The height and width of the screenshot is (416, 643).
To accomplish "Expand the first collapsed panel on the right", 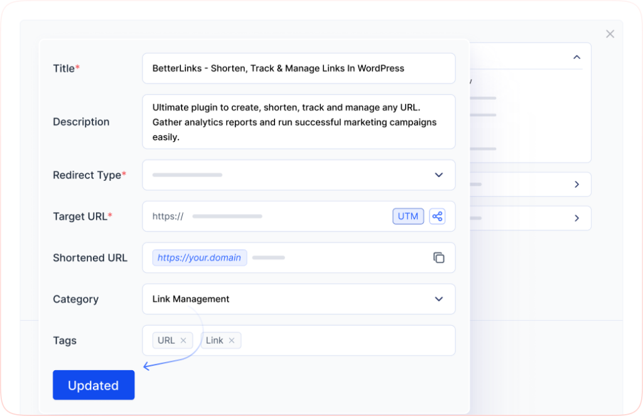I will click(x=576, y=184).
